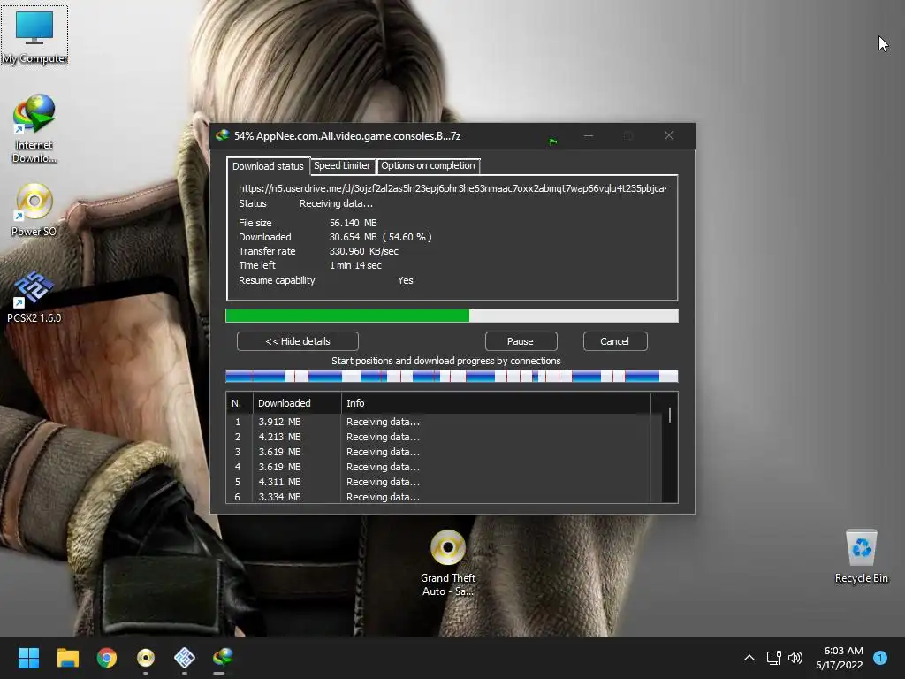This screenshot has width=905, height=679.
Task: Select connection row 5 with 4.311 MB
Action: (x=438, y=482)
